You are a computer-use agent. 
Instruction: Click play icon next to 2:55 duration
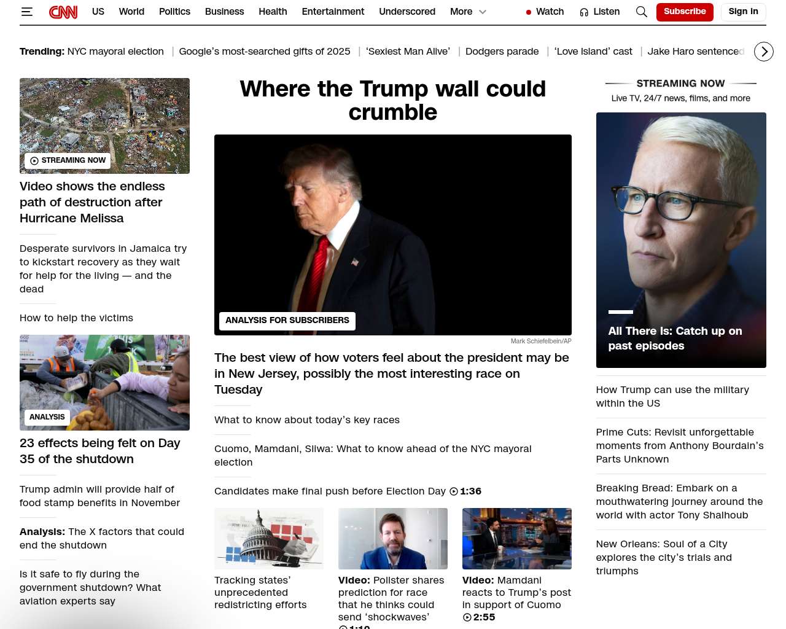467,617
